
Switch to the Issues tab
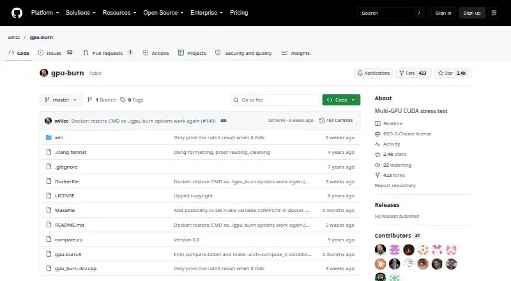click(x=56, y=53)
